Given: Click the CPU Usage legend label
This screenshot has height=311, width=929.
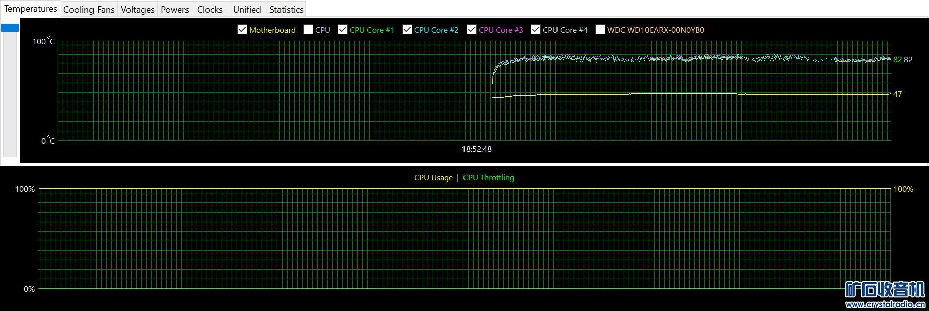Looking at the screenshot, I should (x=433, y=178).
